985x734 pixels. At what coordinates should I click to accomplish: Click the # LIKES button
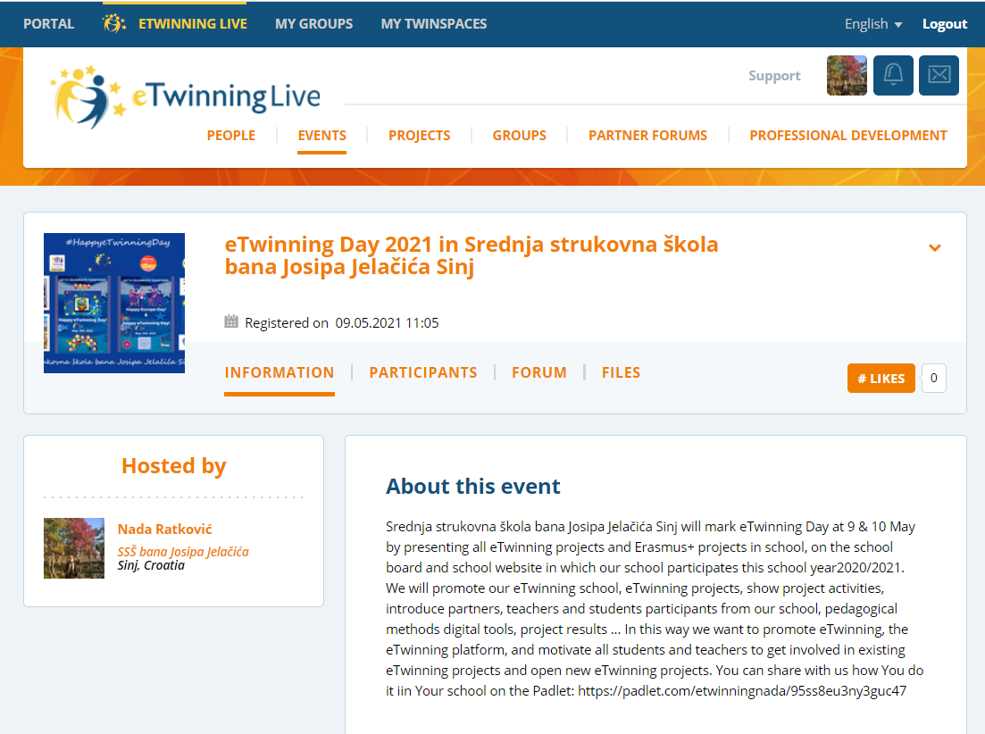881,379
